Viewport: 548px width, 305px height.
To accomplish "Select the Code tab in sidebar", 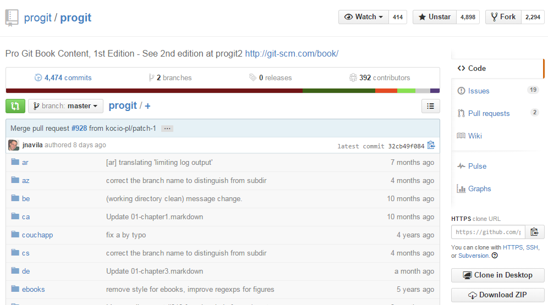I will (x=498, y=68).
